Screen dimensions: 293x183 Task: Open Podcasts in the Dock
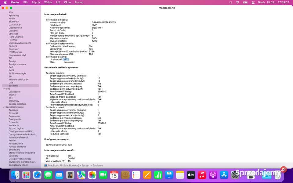[213, 175]
